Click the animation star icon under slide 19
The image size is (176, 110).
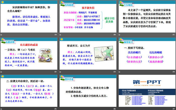1,35
